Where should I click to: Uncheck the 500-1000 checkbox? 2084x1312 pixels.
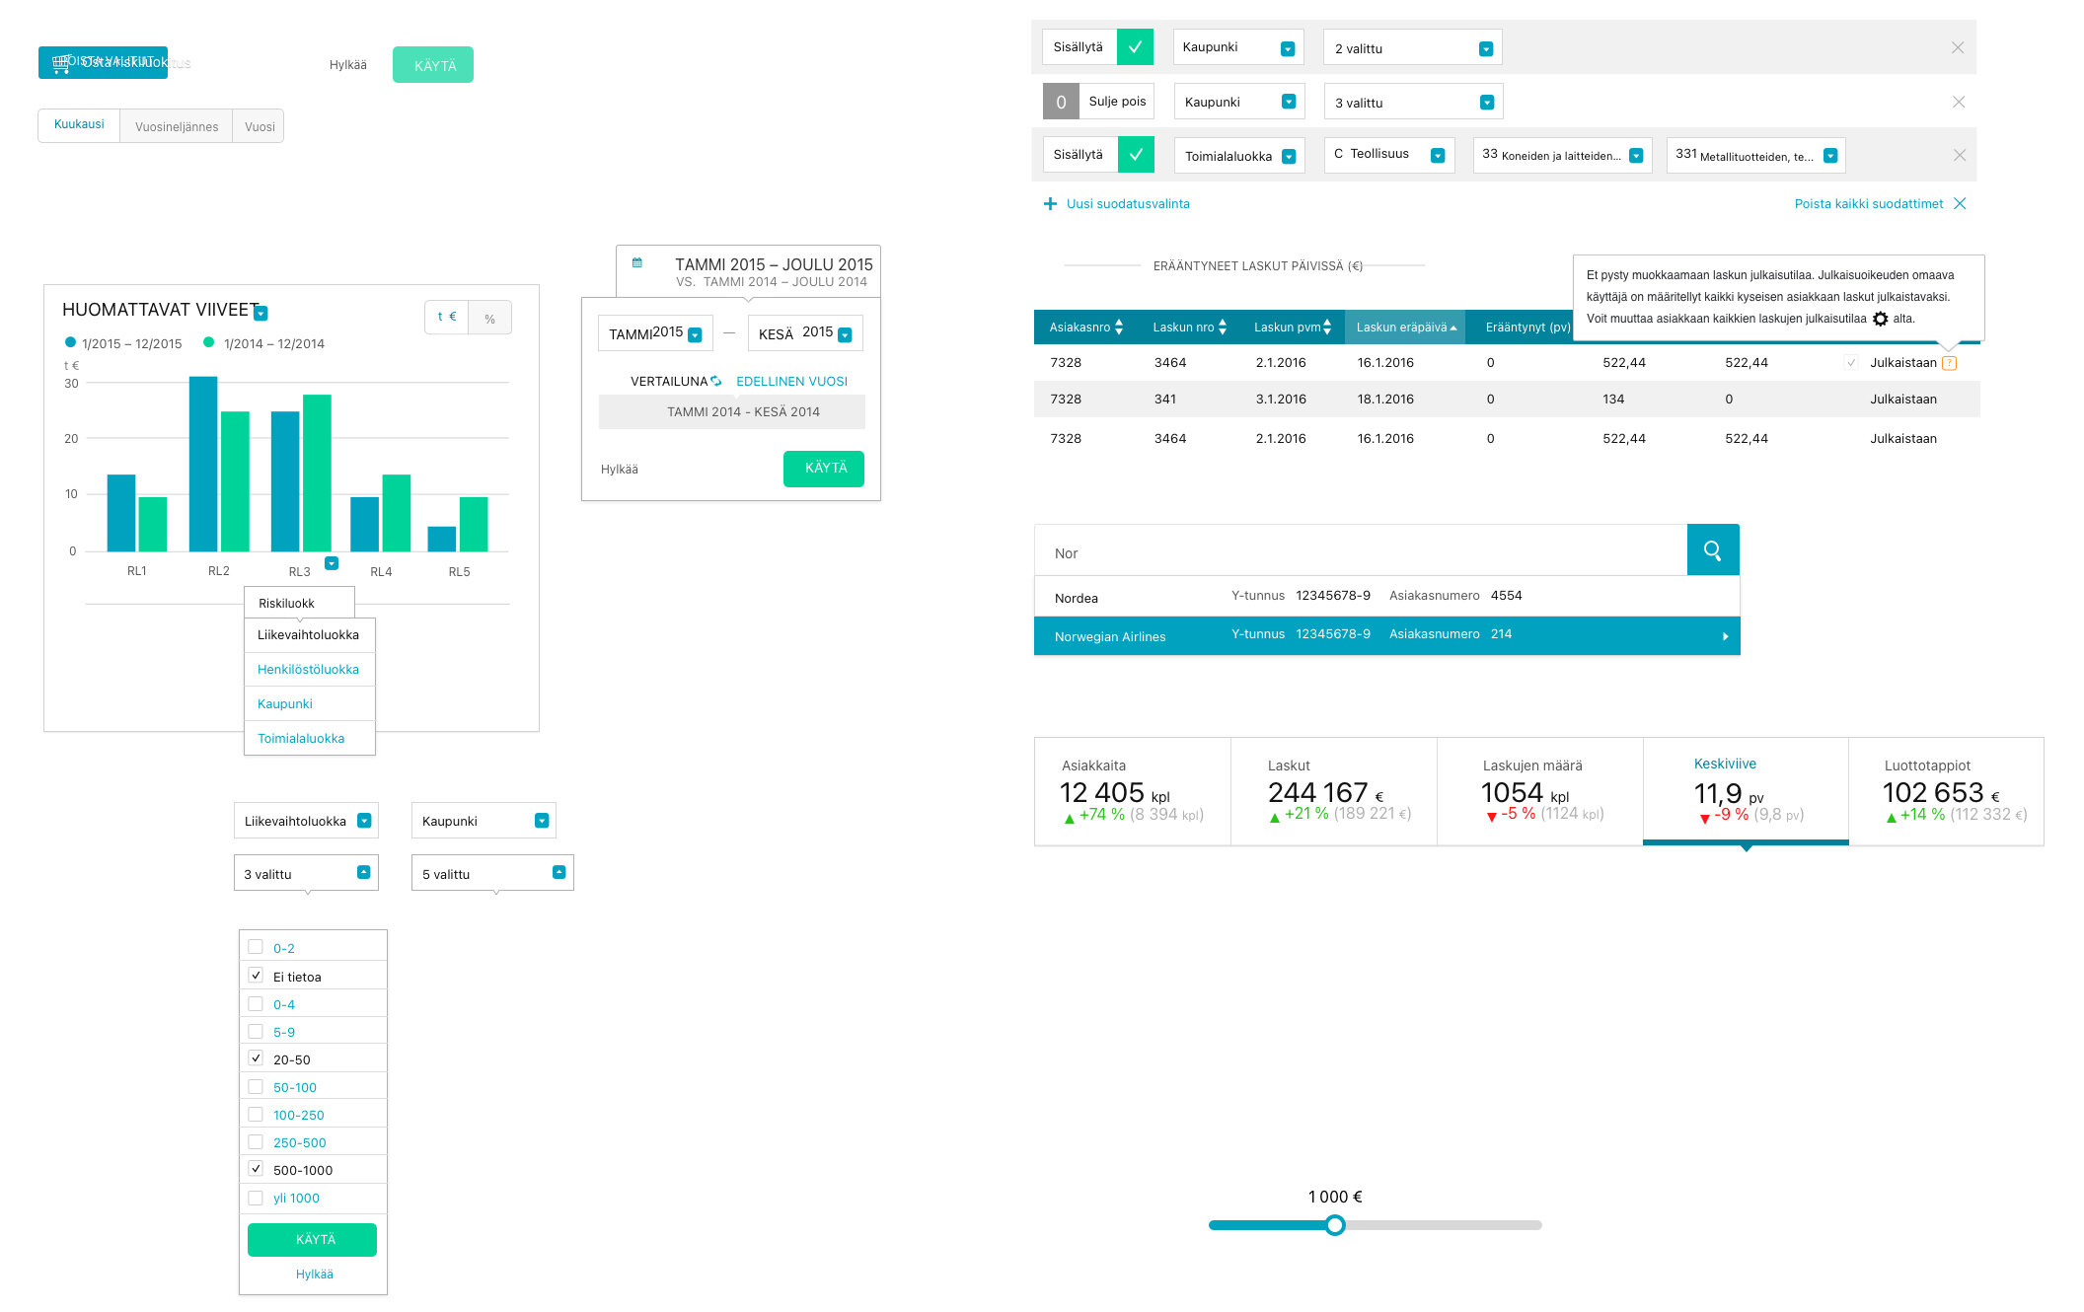tap(256, 1169)
